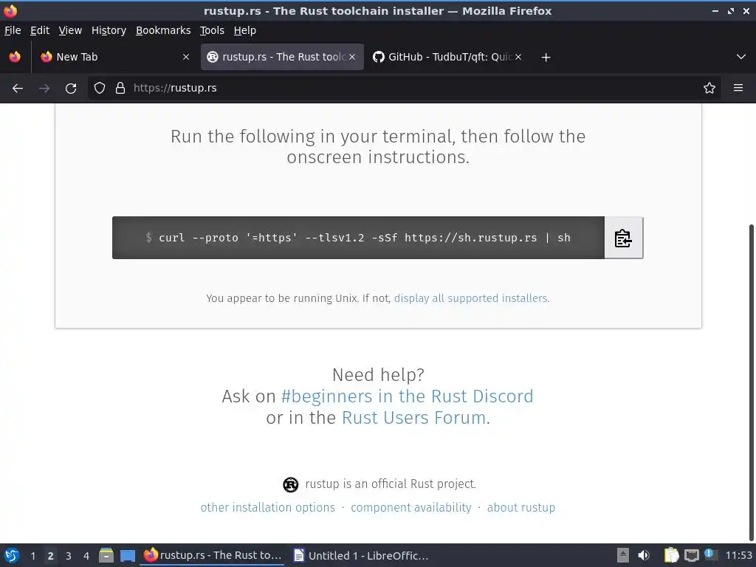756x567 pixels.
Task: Select the rustup.rs tab
Action: pos(282,57)
